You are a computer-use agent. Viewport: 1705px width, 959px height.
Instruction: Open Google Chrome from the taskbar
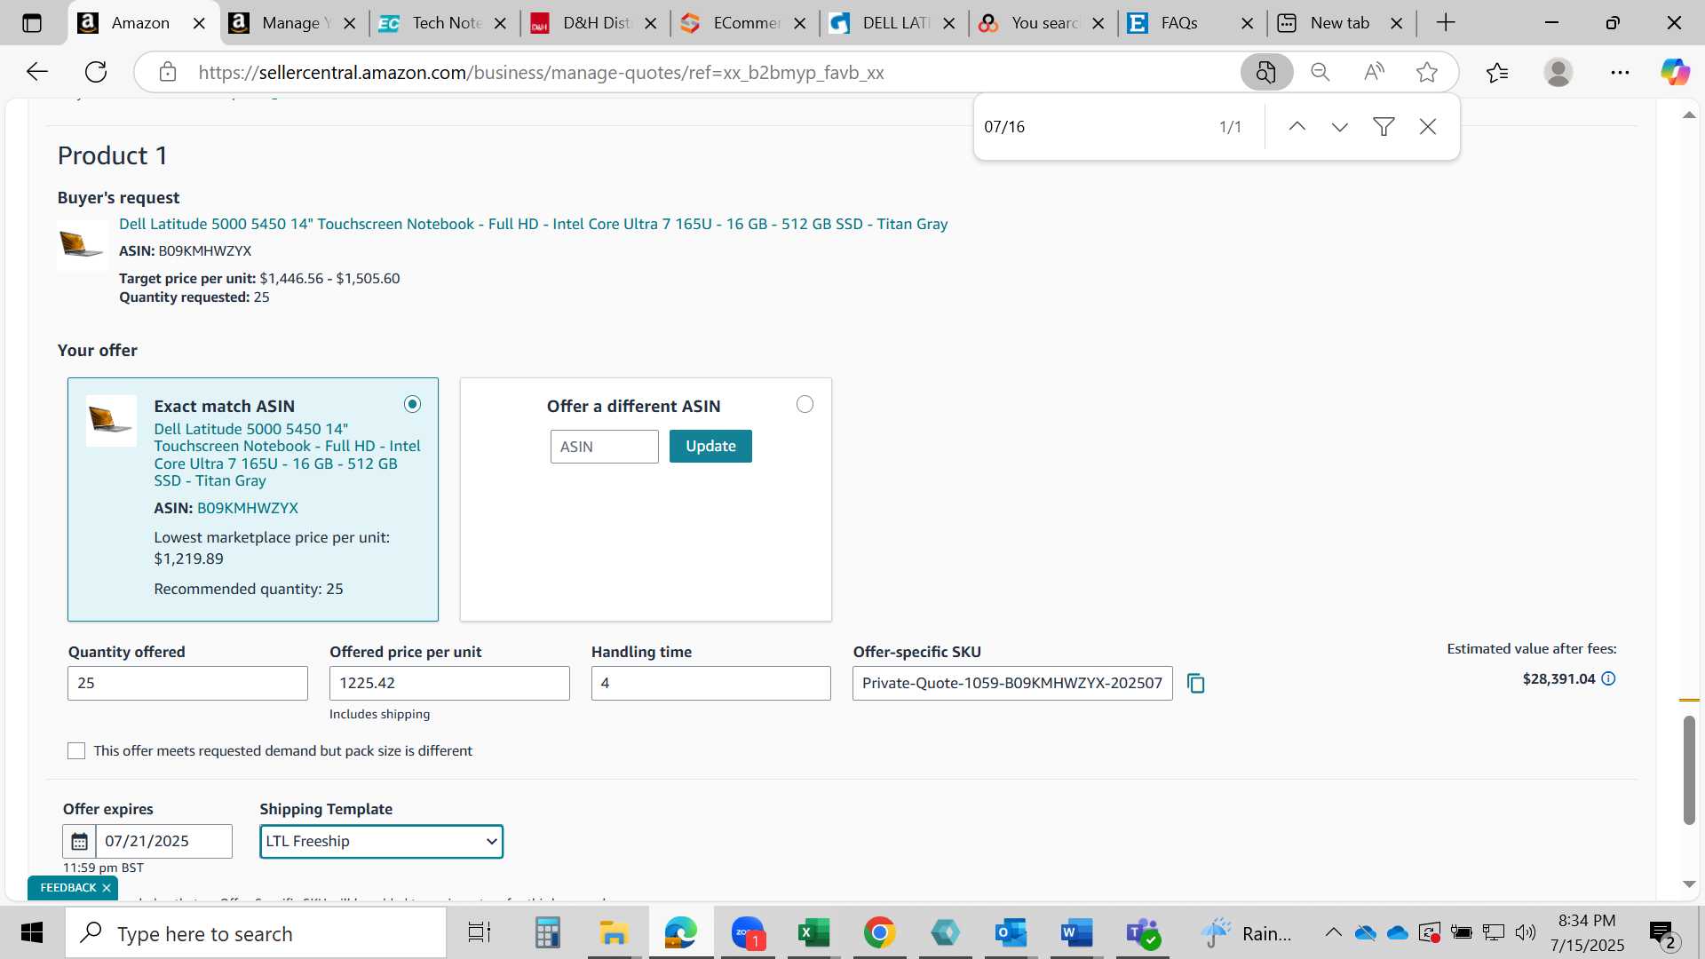point(879,933)
